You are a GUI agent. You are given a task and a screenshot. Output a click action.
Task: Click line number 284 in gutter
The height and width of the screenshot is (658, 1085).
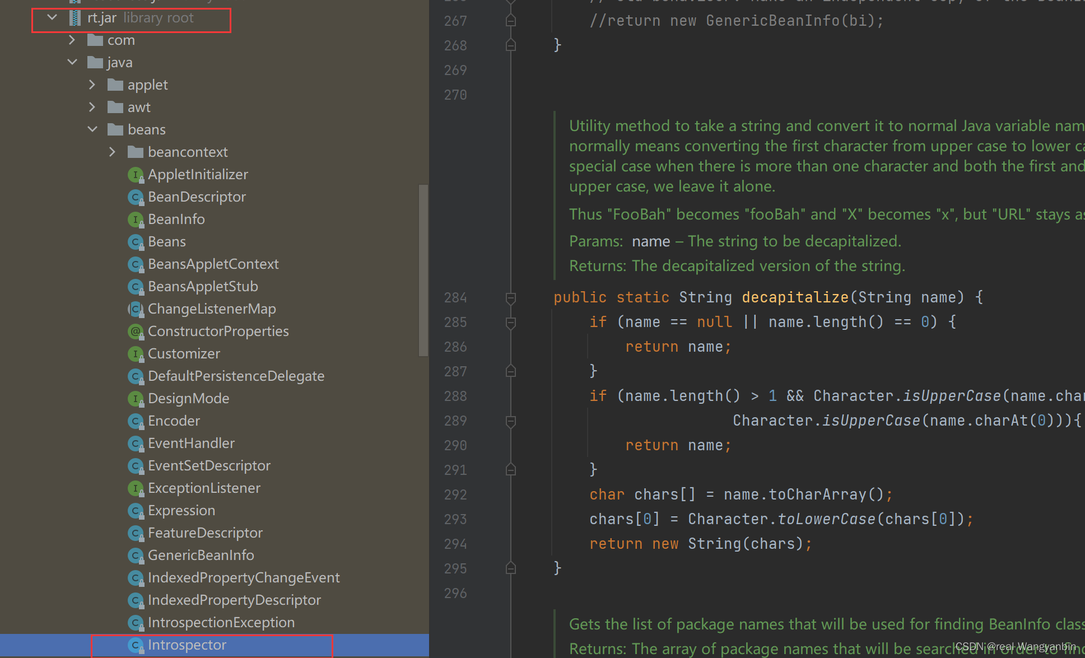pos(455,298)
